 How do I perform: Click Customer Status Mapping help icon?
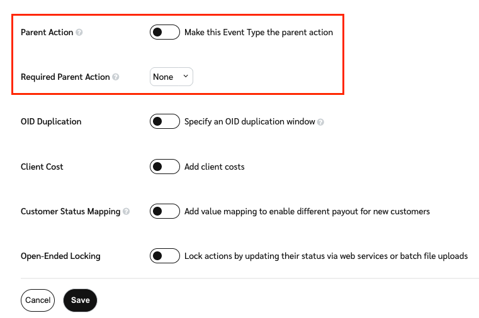[x=127, y=212]
